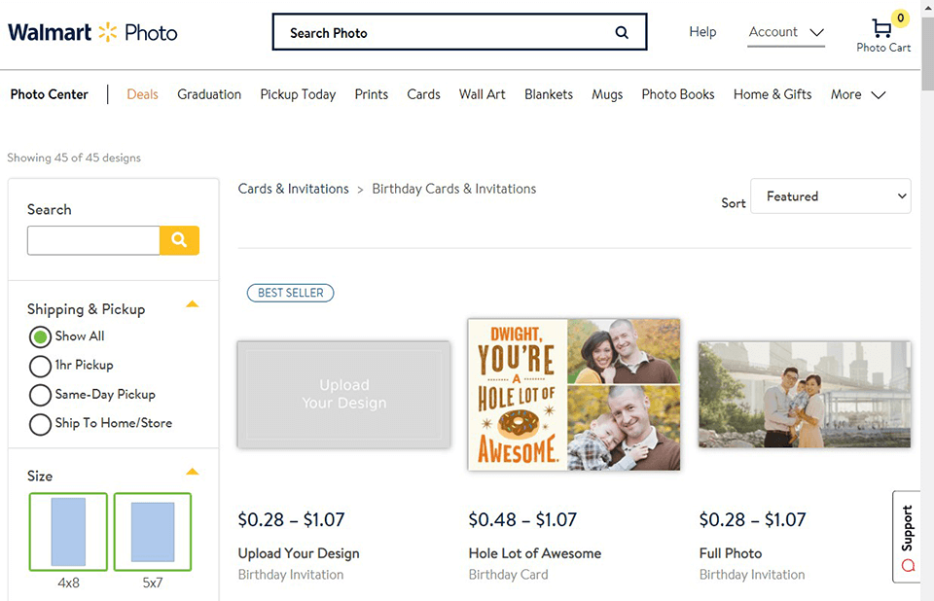
Task: Choose Same-Day Pickup radio option
Action: 40,395
